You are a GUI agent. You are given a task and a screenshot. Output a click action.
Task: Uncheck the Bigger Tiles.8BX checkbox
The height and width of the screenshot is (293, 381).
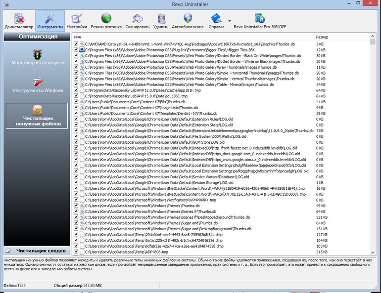click(76, 50)
